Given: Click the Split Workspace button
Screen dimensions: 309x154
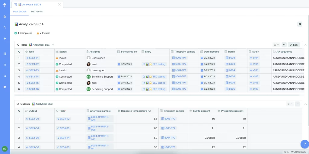Looking at the screenshot, I should click(295, 152).
